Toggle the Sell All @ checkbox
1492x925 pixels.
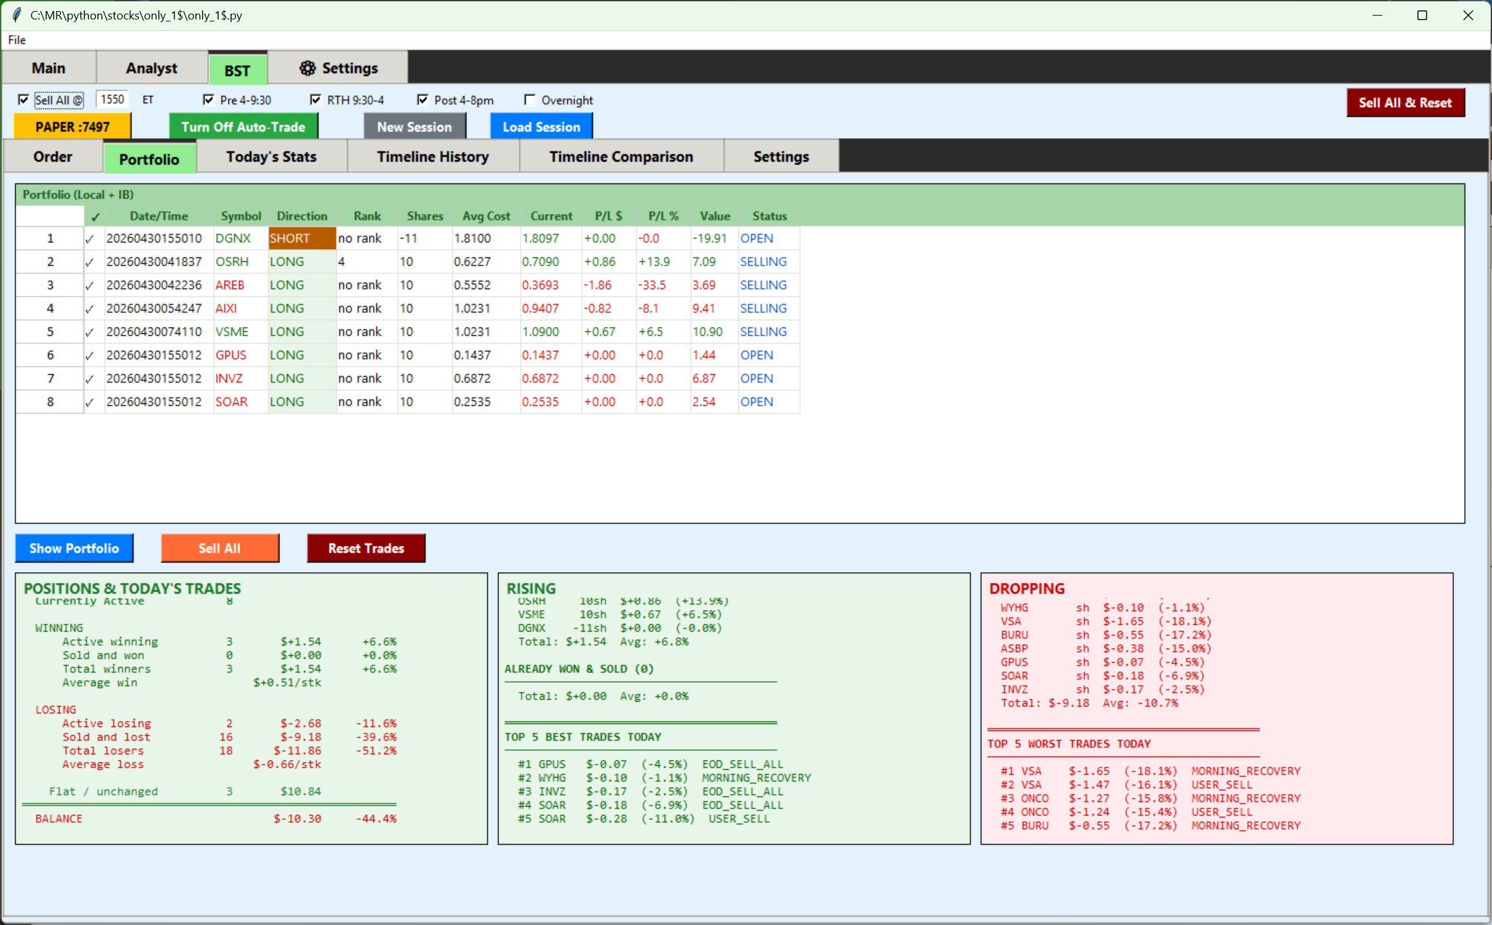(x=23, y=100)
